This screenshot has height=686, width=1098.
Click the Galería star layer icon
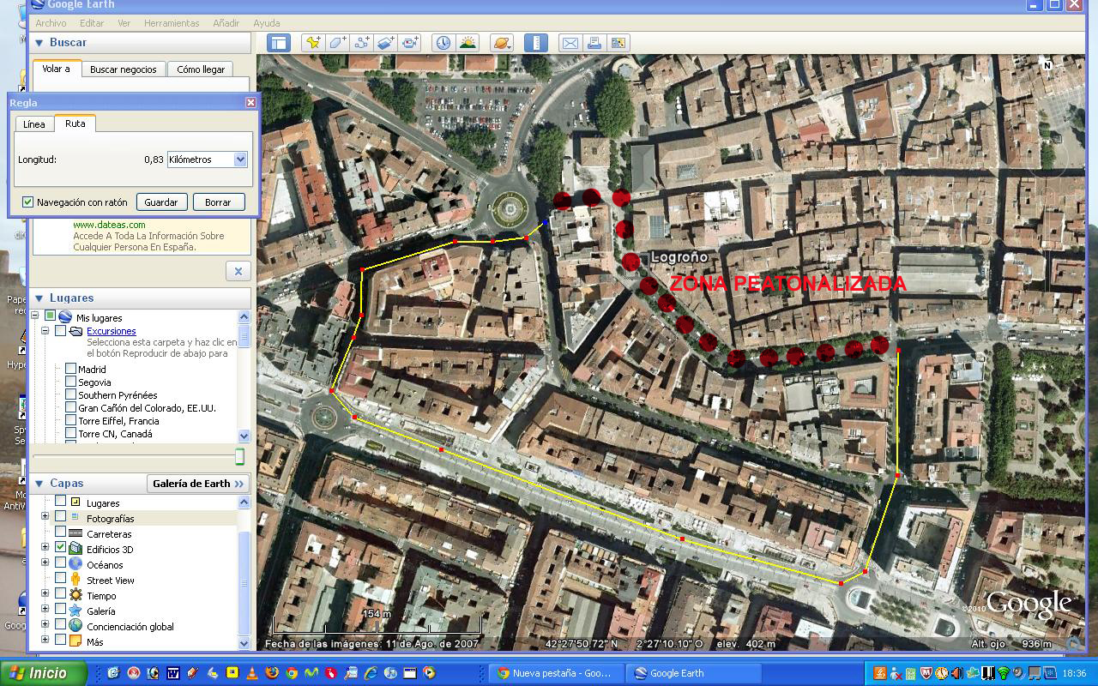pyautogui.click(x=75, y=611)
